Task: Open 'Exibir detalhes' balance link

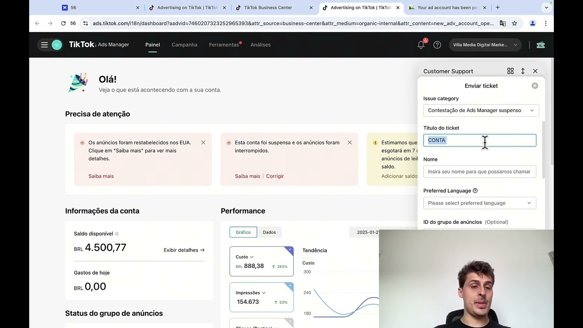Action: point(184,250)
